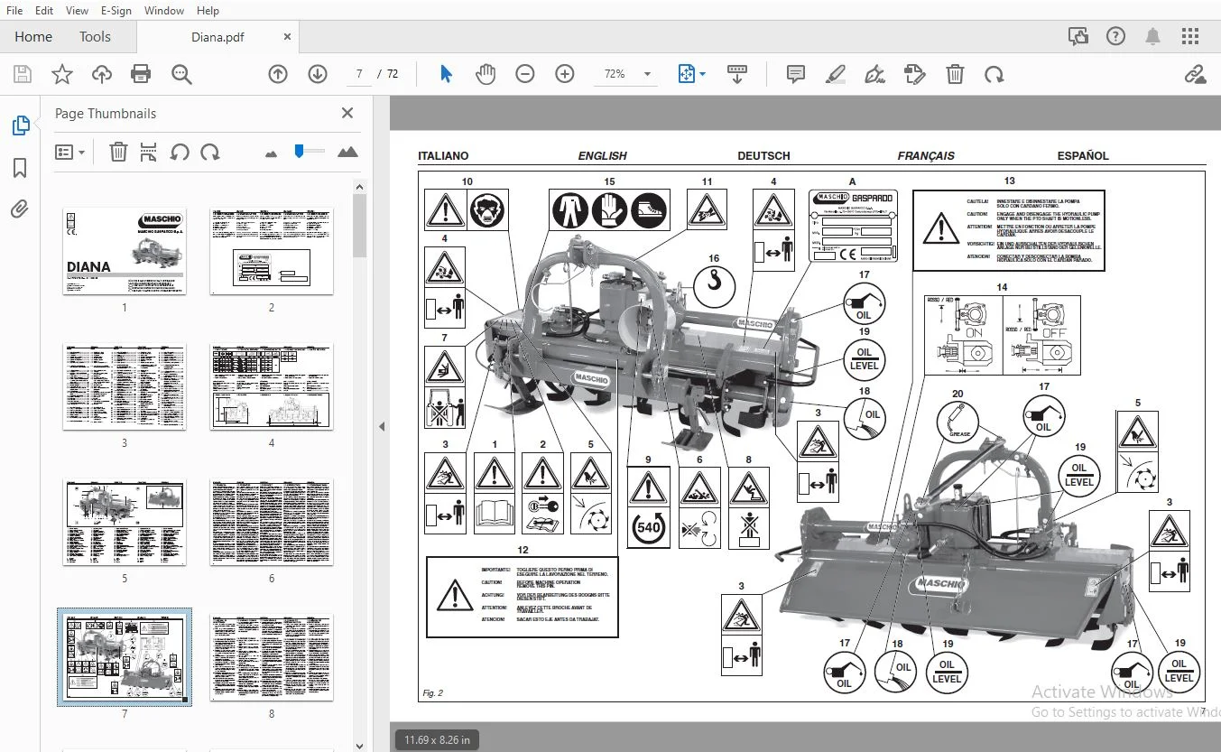Adjust the thumbnail size slider

[x=310, y=152]
